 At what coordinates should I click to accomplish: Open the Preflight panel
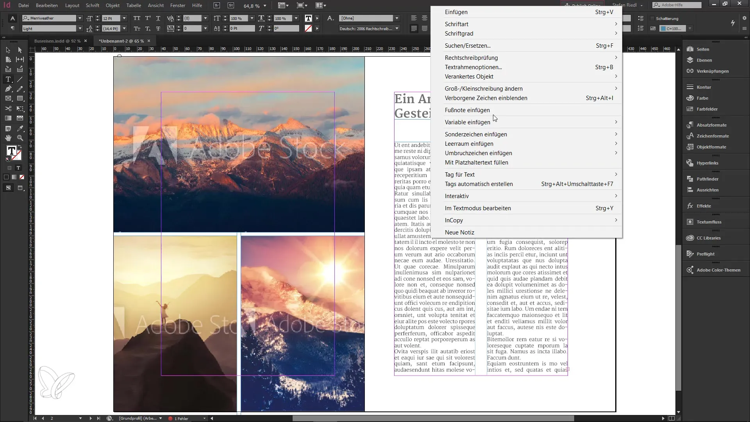point(705,254)
